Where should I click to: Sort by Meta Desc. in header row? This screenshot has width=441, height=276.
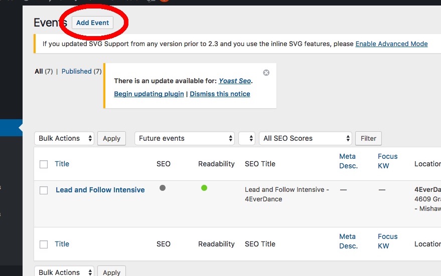pos(349,161)
